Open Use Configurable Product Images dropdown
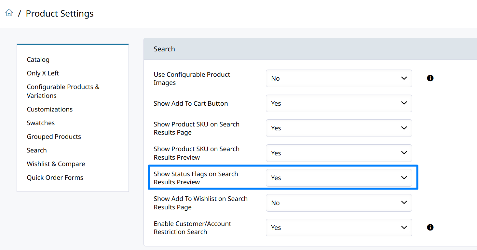This screenshot has width=477, height=250. pyautogui.click(x=339, y=78)
